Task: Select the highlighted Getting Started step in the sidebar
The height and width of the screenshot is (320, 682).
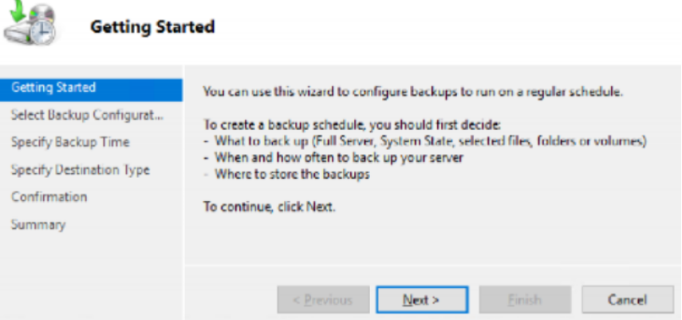Action: (x=92, y=89)
